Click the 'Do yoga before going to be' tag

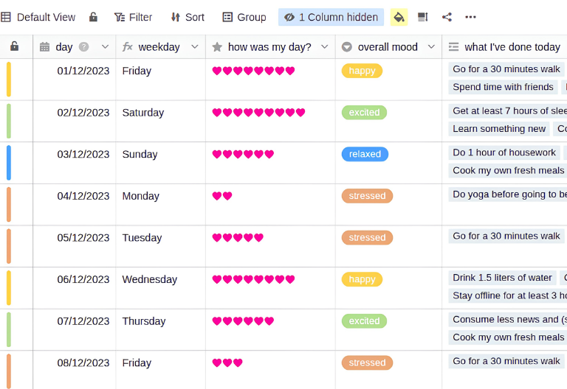click(508, 194)
